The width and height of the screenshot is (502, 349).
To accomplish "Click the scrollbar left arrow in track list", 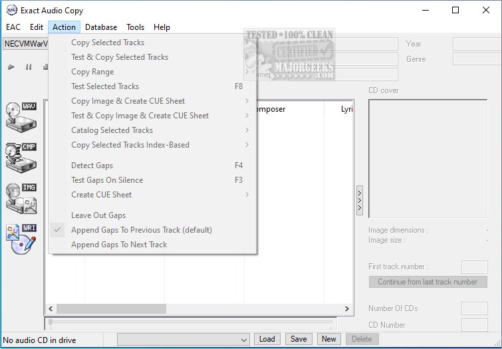I will (51, 308).
